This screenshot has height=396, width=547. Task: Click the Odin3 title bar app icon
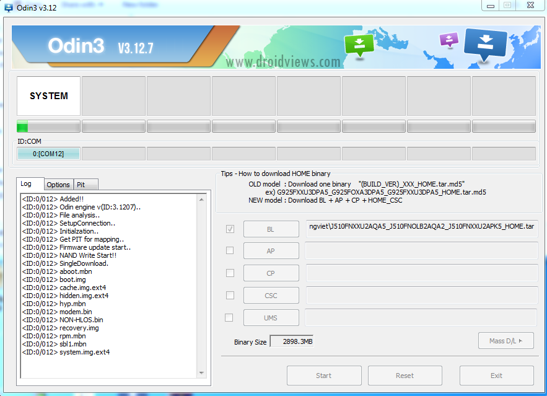9,7
